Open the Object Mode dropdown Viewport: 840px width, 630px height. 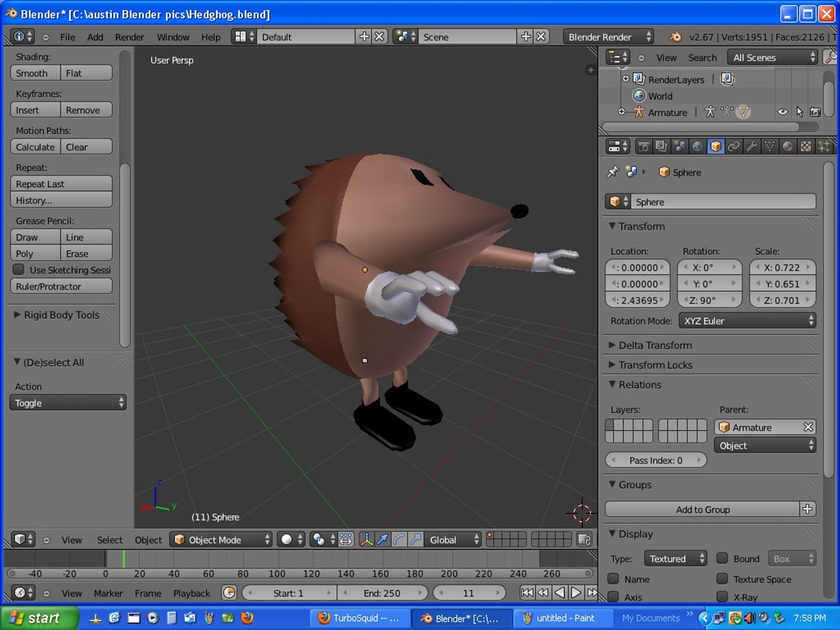[222, 540]
